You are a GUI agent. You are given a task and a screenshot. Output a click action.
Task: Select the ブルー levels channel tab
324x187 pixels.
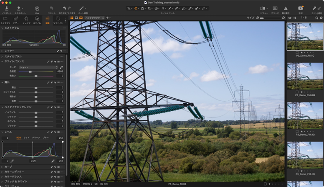[x=46, y=138]
